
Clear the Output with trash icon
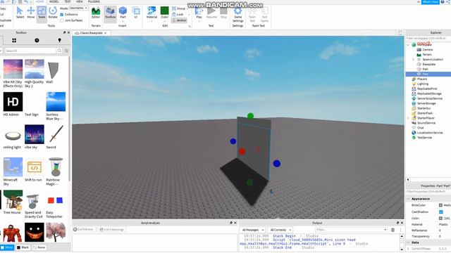click(393, 230)
